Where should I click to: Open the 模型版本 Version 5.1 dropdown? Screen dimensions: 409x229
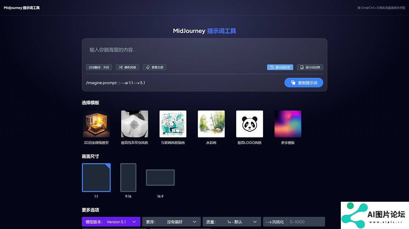pos(111,222)
